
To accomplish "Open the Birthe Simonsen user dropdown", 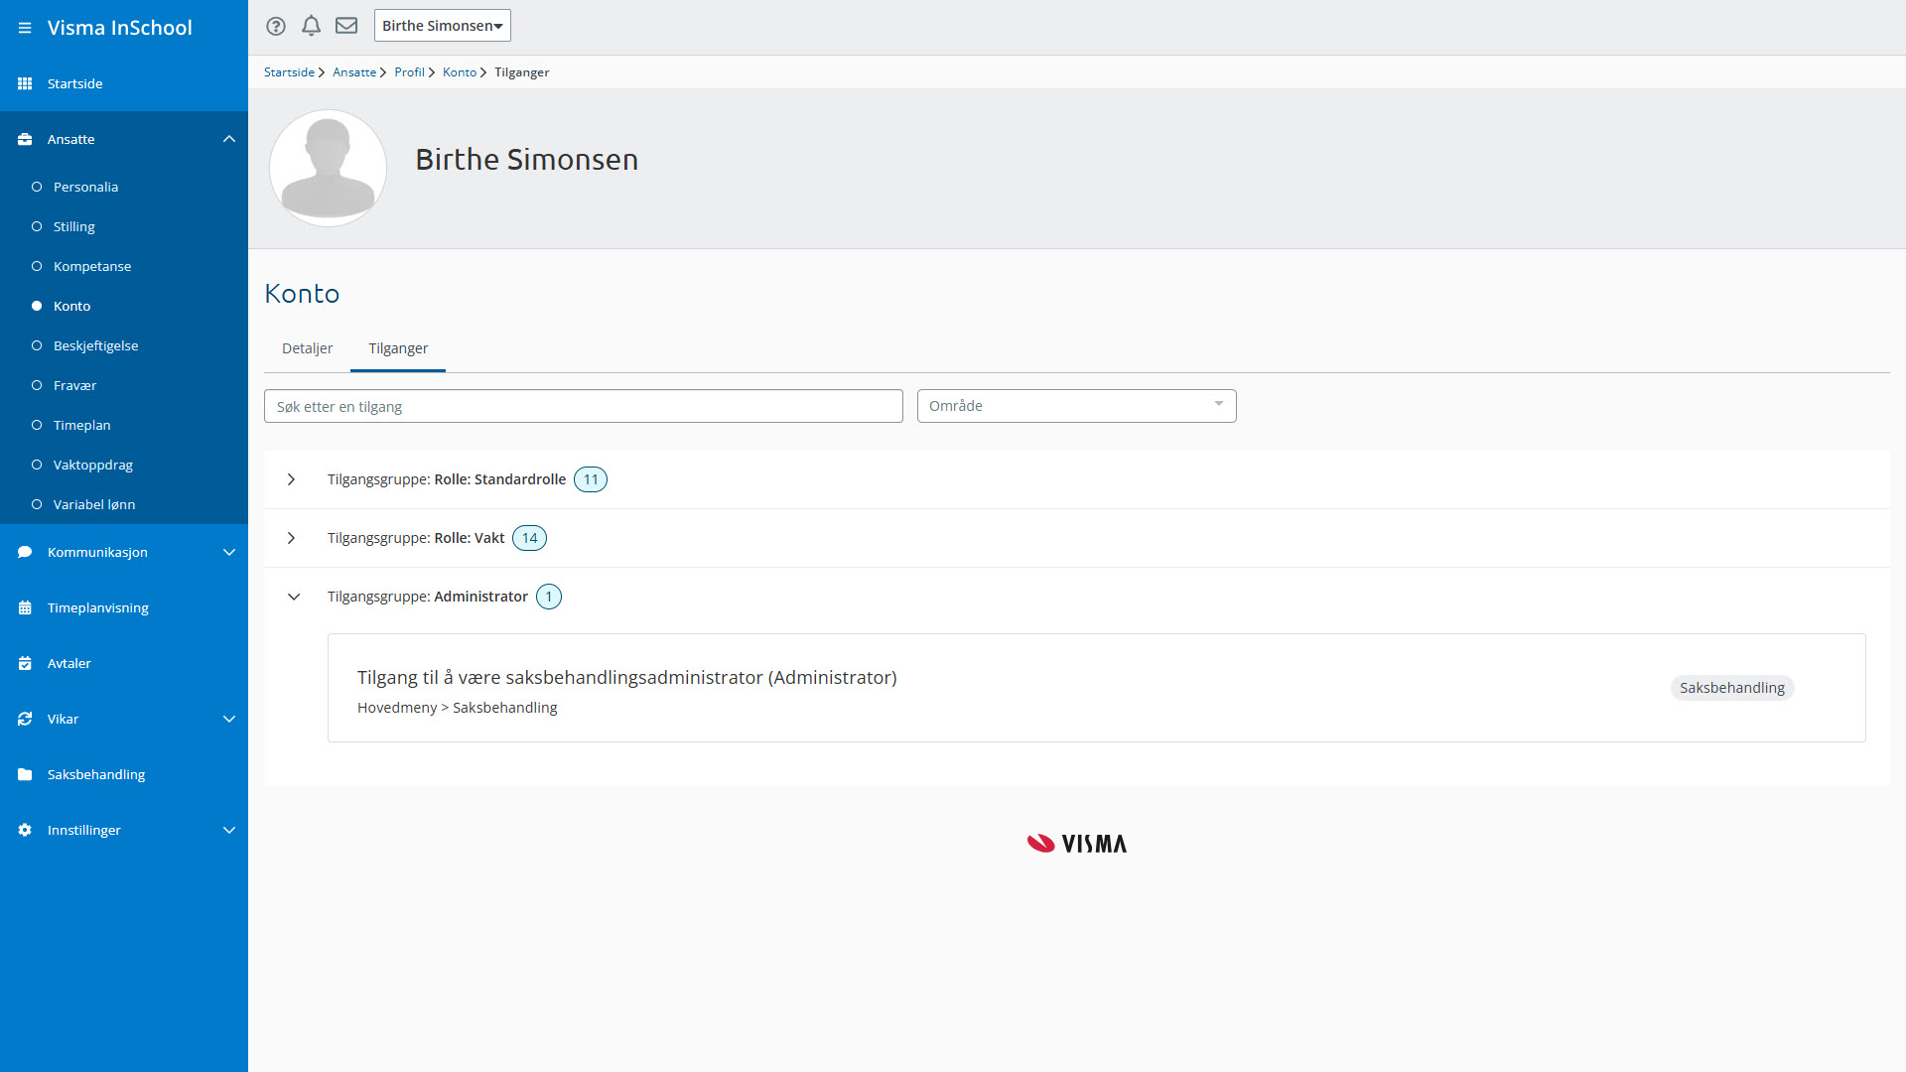I will [x=442, y=26].
